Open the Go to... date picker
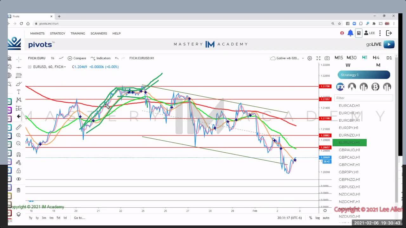406x228 pixels. click(x=79, y=218)
